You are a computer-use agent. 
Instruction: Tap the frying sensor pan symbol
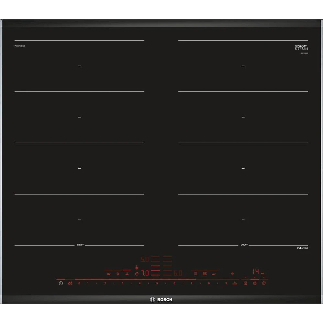pyautogui.click(x=205, y=274)
